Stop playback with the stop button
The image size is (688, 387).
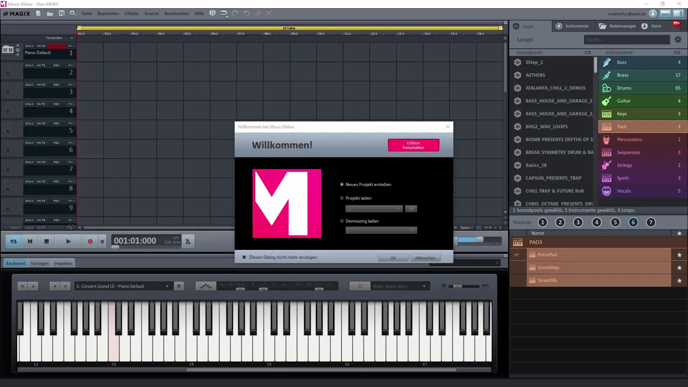tap(46, 242)
